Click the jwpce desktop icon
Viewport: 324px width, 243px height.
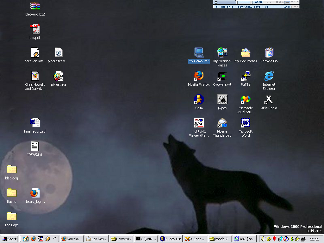pyautogui.click(x=222, y=100)
